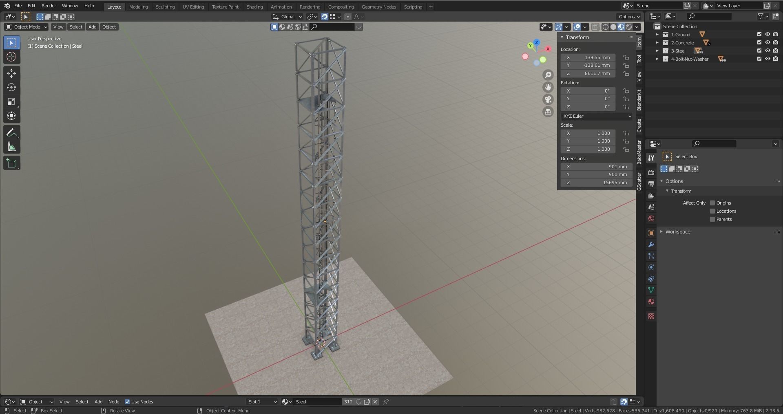Click Dimensions X 901 mm field
Screen dimensions: 783x414
click(x=597, y=167)
